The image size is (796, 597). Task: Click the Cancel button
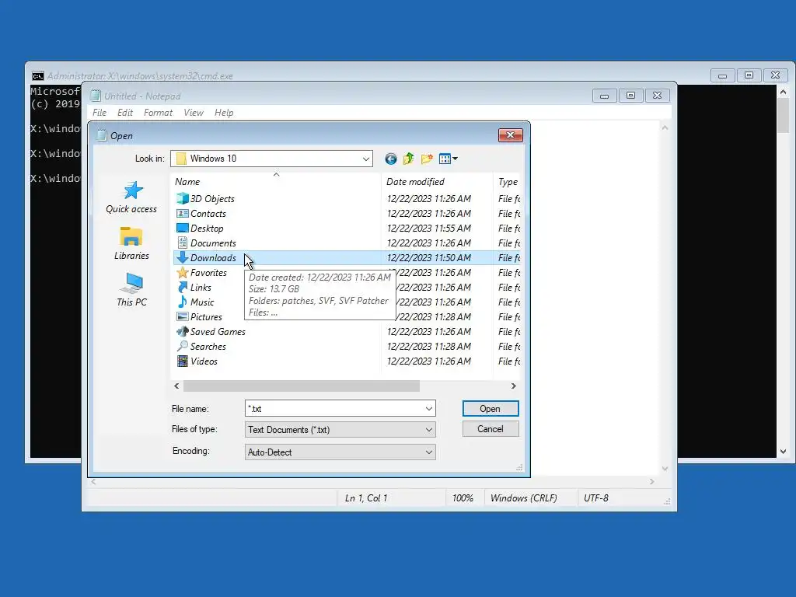tap(491, 429)
